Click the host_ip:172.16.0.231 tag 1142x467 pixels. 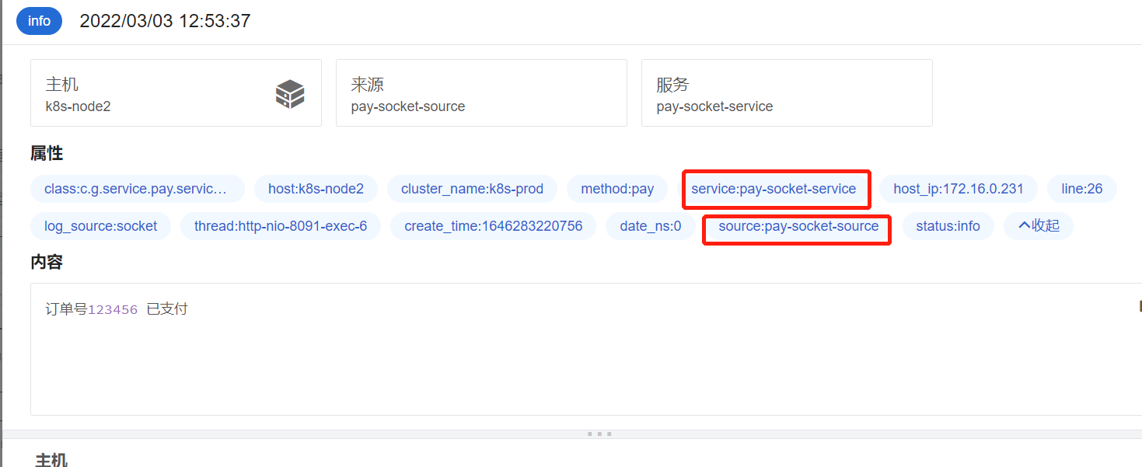[x=959, y=189]
